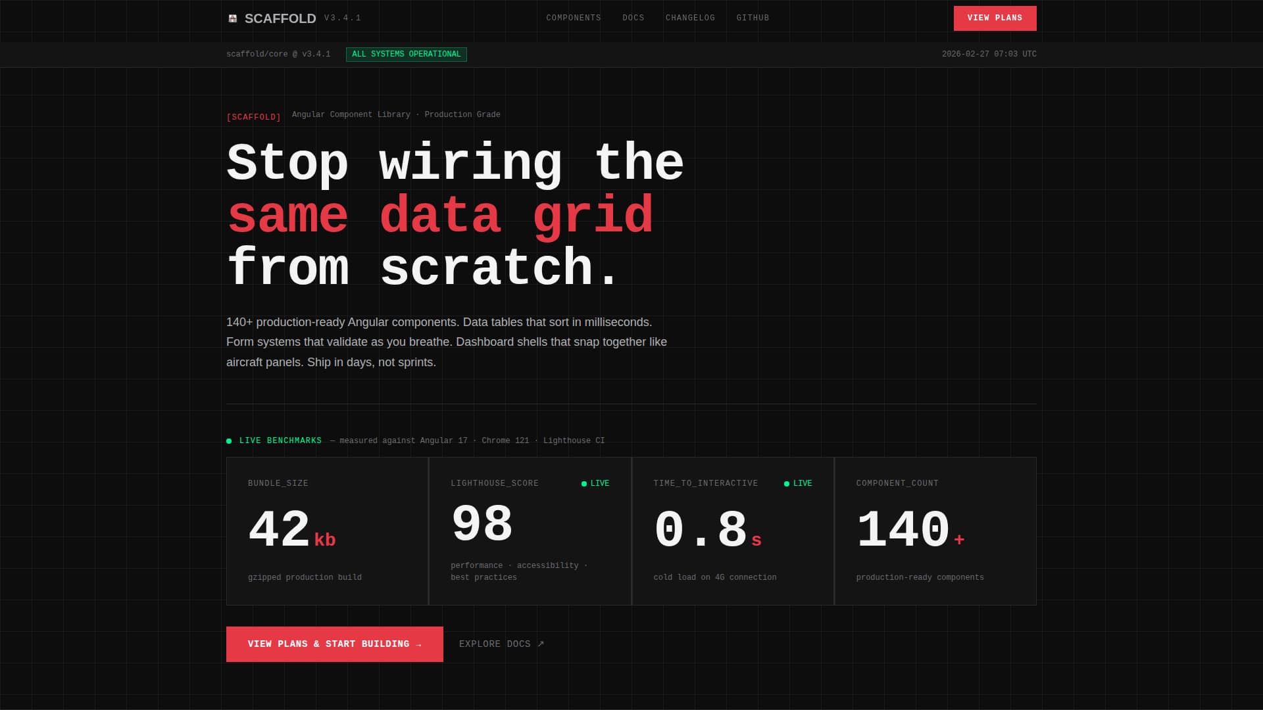Click production-ready components caption
Screen dimensions: 1263x710
(920, 577)
